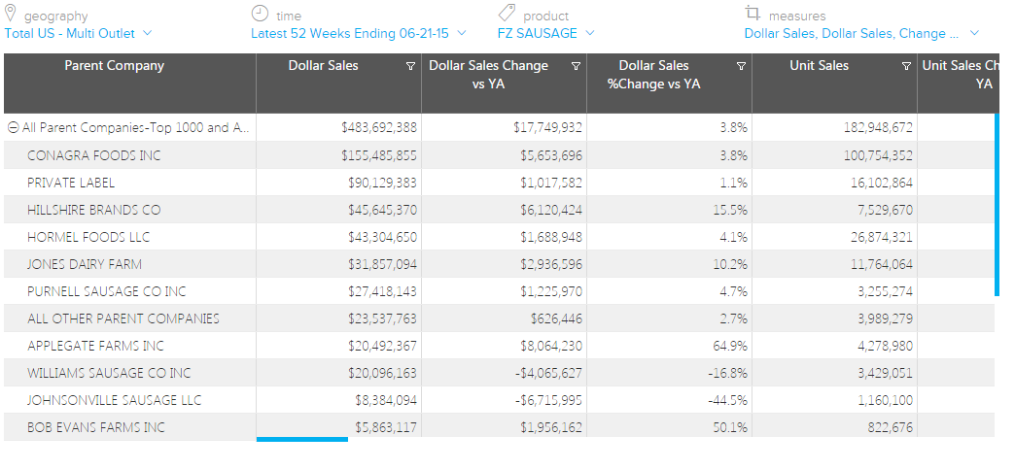The image size is (1015, 469).
Task: Click the vertical blue scrollbar
Action: [997, 204]
